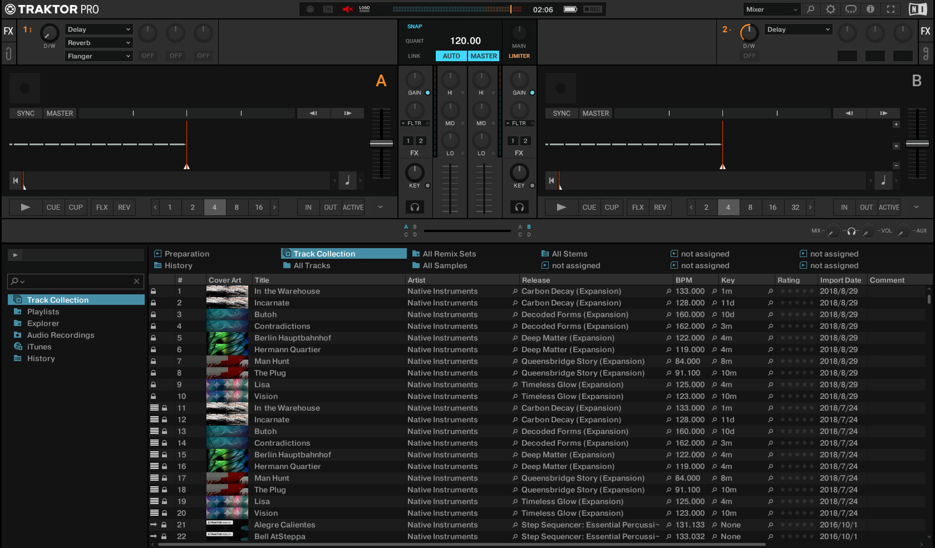This screenshot has width=935, height=548.
Task: Toggle the LIMITER button in master section
Action: point(519,55)
